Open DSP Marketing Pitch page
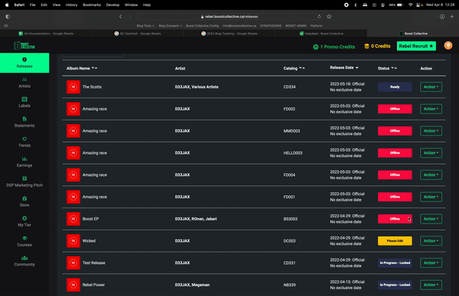This screenshot has height=296, width=459. click(24, 182)
